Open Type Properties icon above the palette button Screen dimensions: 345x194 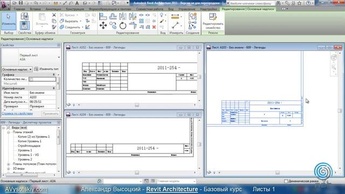(x=24, y=16)
